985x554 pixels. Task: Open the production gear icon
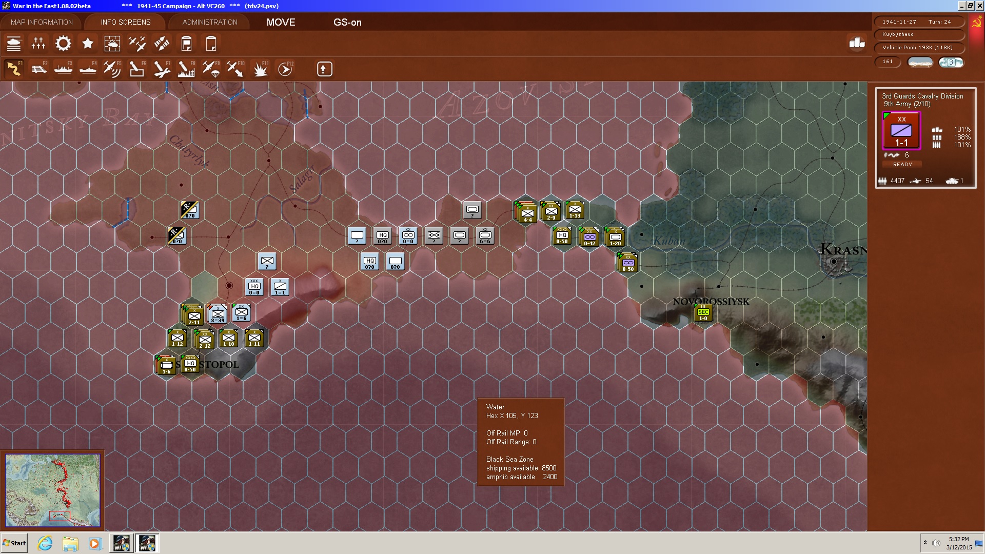click(63, 44)
